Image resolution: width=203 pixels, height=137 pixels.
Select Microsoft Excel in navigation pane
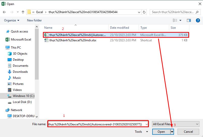pyautogui.click(x=21, y=40)
